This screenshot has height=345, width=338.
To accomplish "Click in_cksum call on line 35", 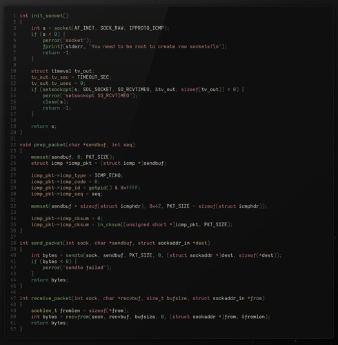I will 109,224.
